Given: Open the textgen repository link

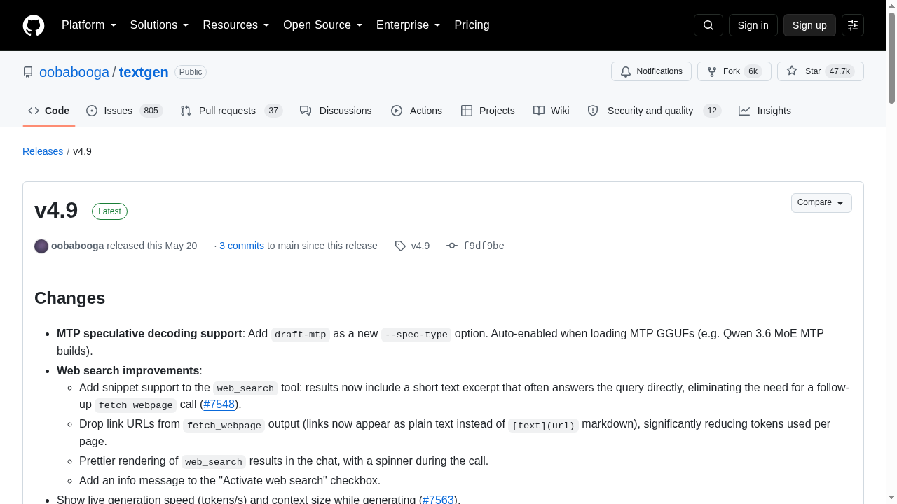Looking at the screenshot, I should 144,72.
